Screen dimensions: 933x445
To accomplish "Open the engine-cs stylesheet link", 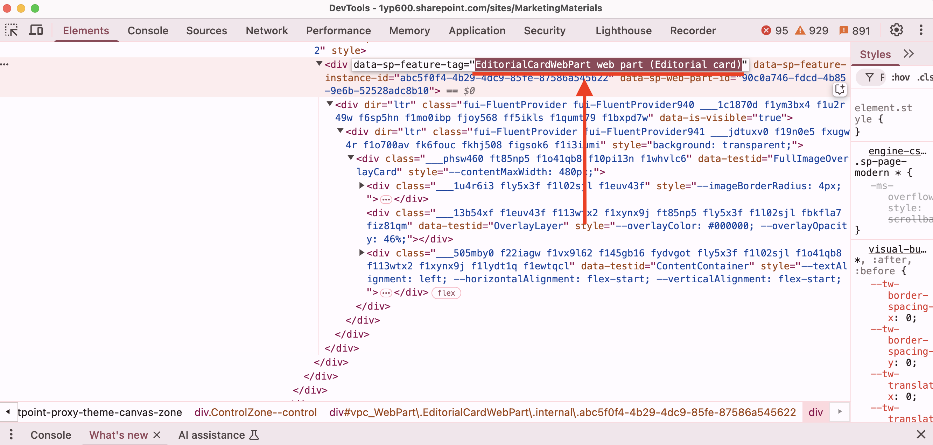I will (x=897, y=151).
